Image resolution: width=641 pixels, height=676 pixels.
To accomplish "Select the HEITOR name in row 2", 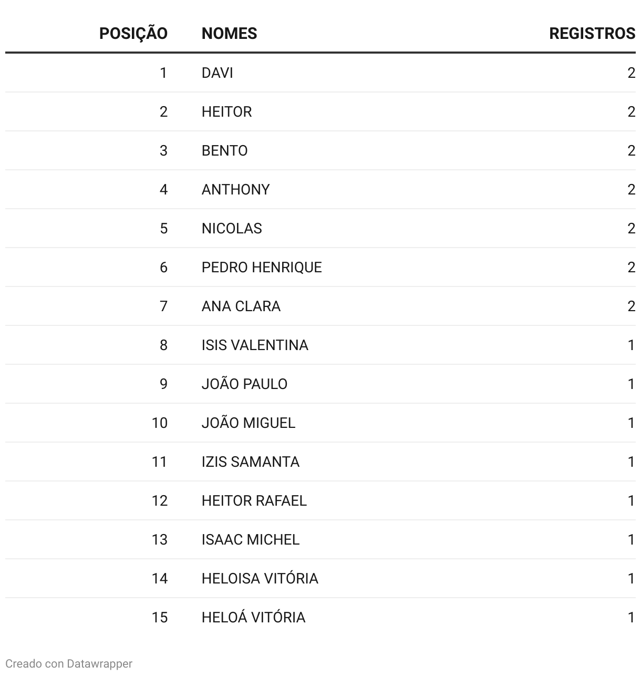I will click(226, 111).
